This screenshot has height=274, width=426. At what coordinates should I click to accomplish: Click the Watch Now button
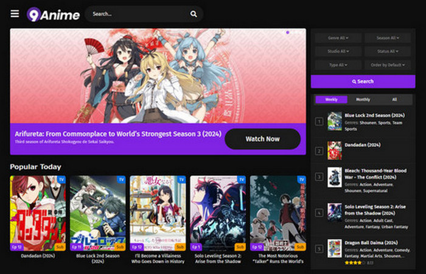[262, 139]
